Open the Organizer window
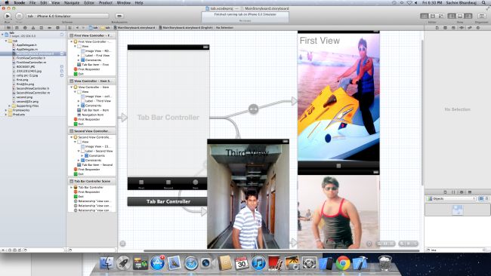 482,16
